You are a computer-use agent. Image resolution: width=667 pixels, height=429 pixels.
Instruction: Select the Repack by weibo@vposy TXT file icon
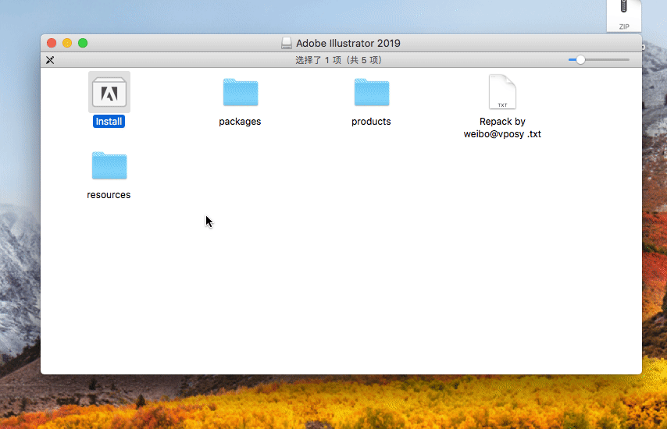pos(502,92)
